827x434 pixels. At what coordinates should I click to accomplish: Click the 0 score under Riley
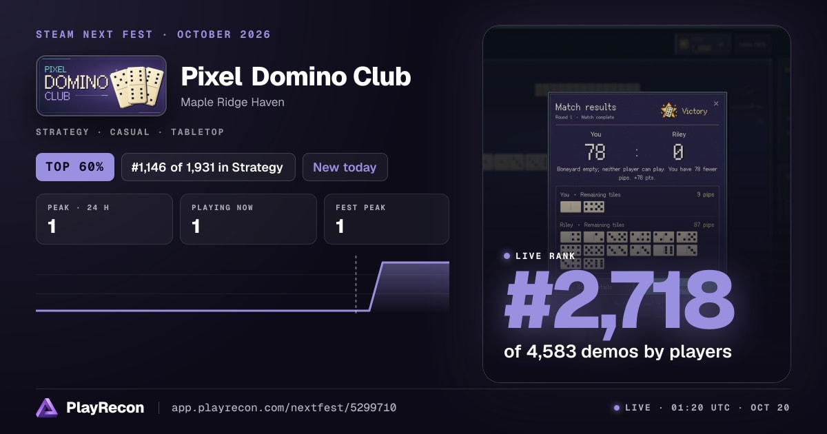678,152
